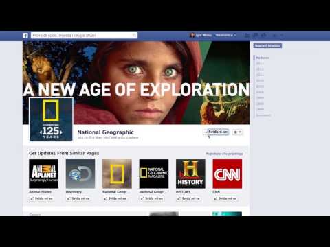
Task: Like HISTORY with its Sviđa mi se button
Action: [188, 198]
